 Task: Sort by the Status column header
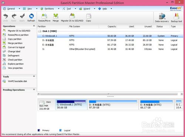pos(161,26)
